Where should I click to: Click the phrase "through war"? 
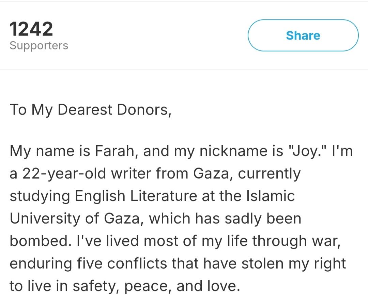pyautogui.click(x=296, y=241)
